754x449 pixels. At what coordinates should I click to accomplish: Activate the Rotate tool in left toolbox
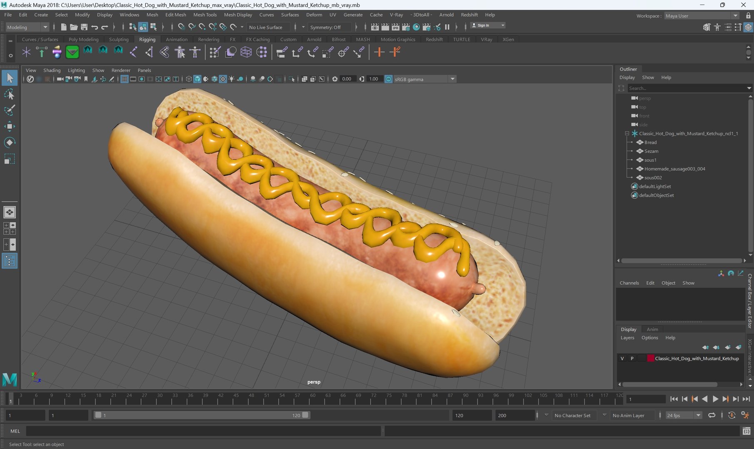[x=9, y=143]
